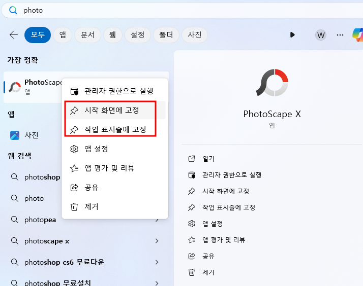
Task: Click magnifier icon beside photoshop suggestion
Action: [15, 177]
